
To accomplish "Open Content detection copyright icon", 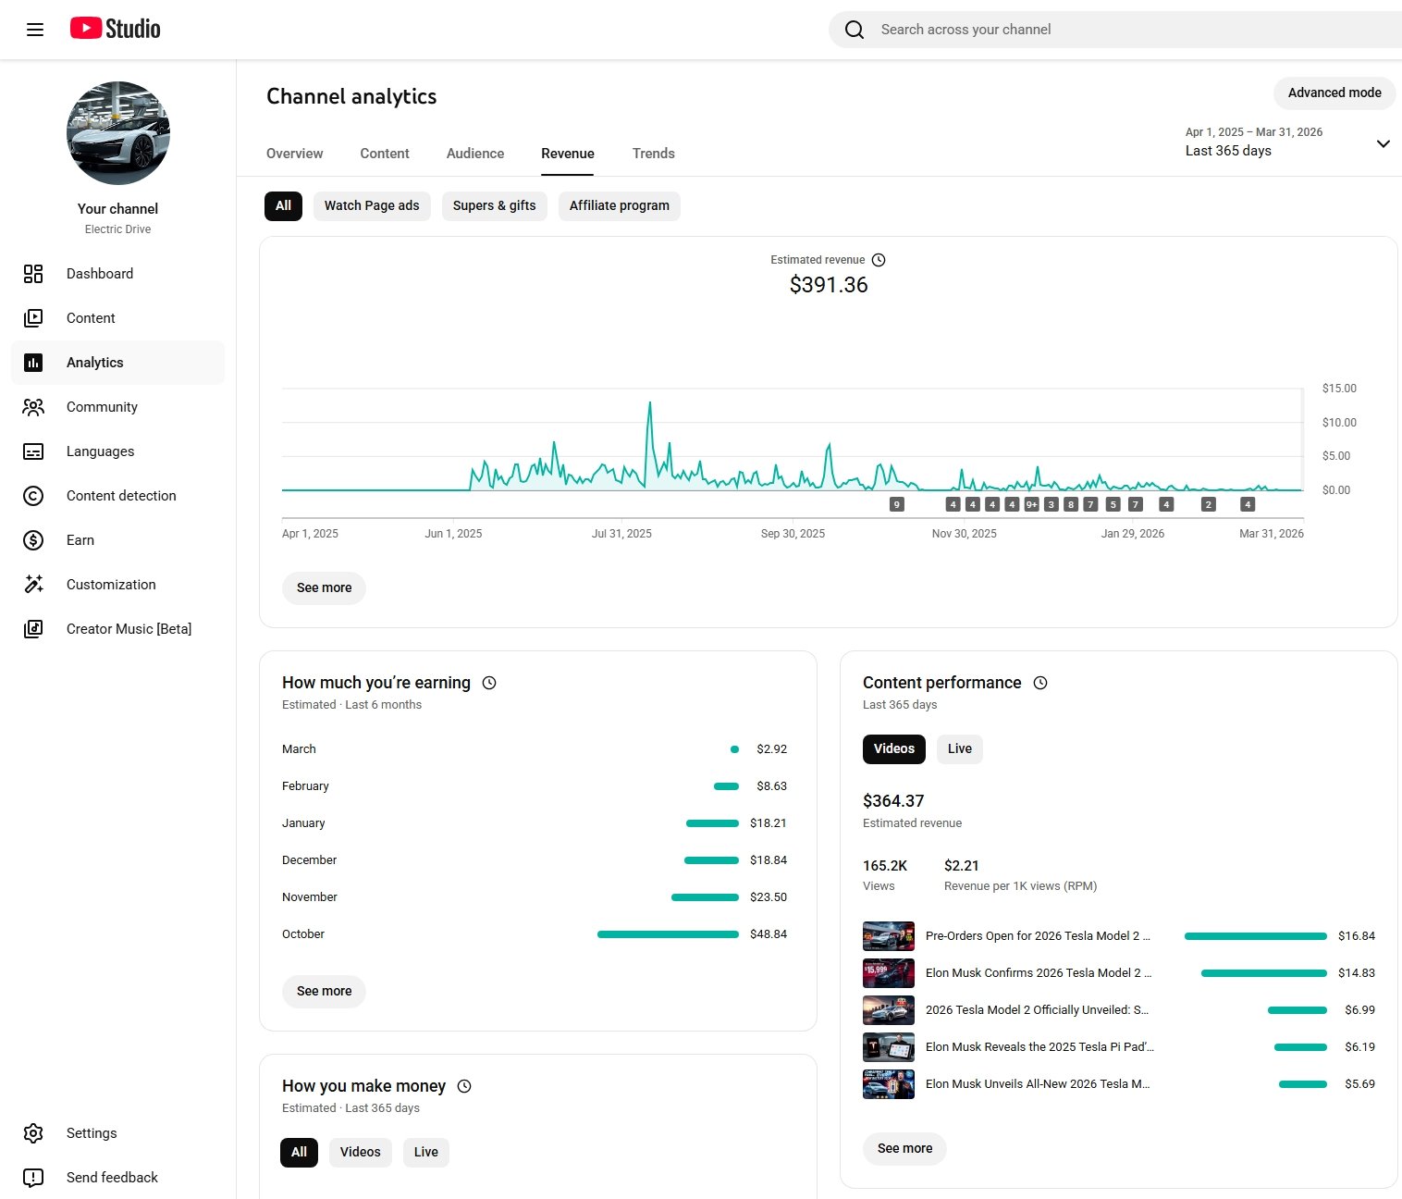I will [x=33, y=496].
